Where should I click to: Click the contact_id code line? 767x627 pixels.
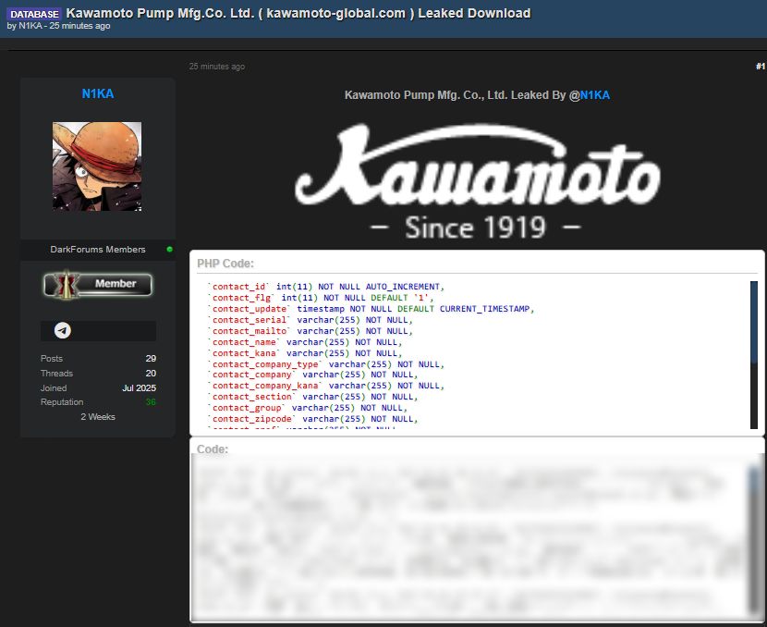pyautogui.click(x=326, y=287)
